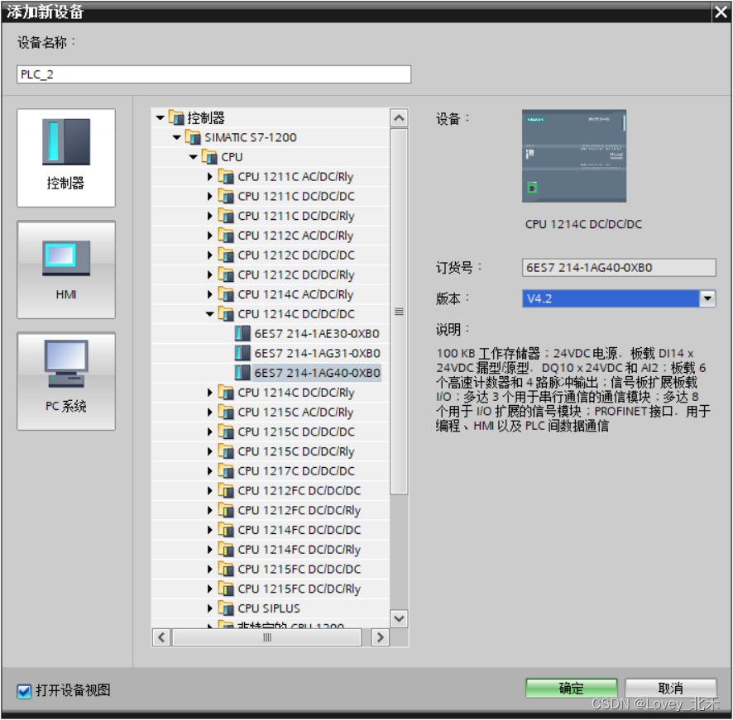733x720 pixels.
Task: Click the folder icon of CPU 1214FC DC/DC/Rly
Action: 226,550
